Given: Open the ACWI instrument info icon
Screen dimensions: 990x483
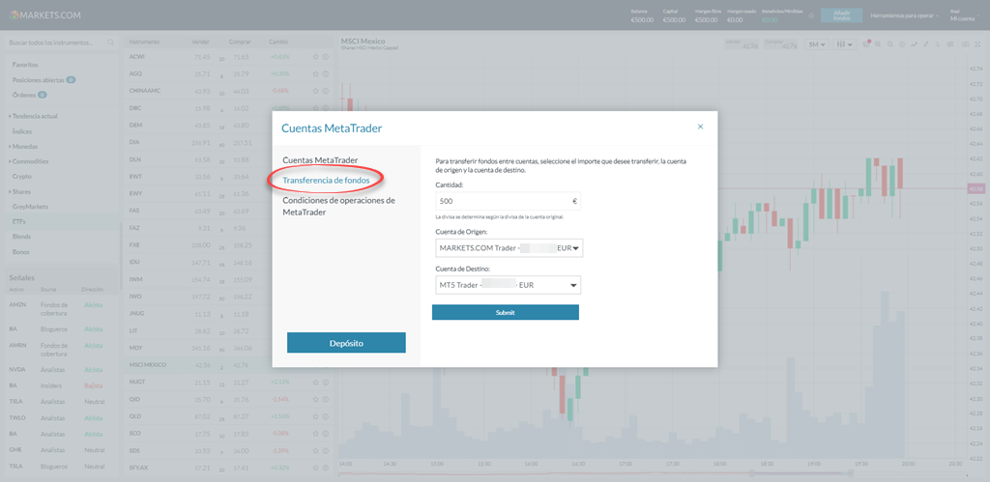Looking at the screenshot, I should coord(326,57).
